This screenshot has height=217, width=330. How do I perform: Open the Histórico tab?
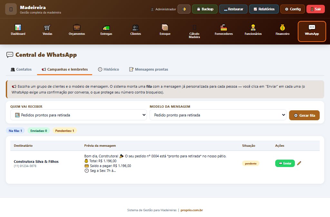(108, 69)
